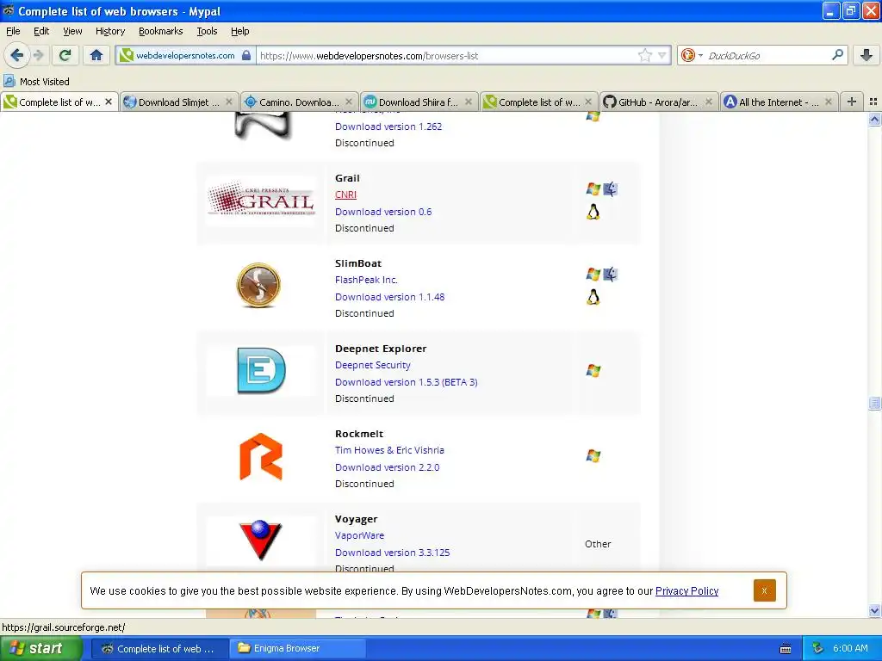Switch to Download Shiira tab
This screenshot has width=882, height=661.
click(419, 102)
